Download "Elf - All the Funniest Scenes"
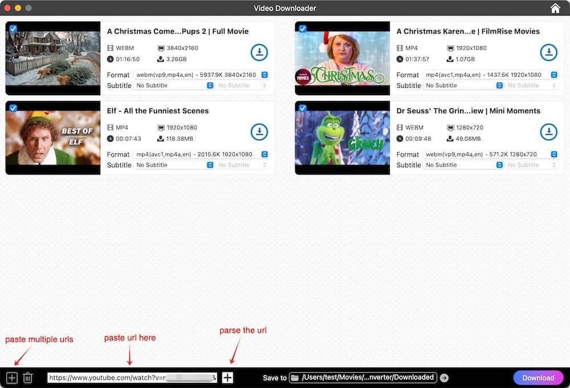The height and width of the screenshot is (388, 570). point(259,132)
